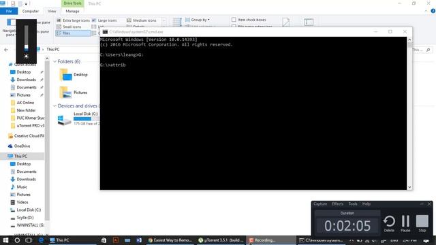Select the Desktop folder tile
Image resolution: width=436 pixels, height=245 pixels.
coord(74,75)
